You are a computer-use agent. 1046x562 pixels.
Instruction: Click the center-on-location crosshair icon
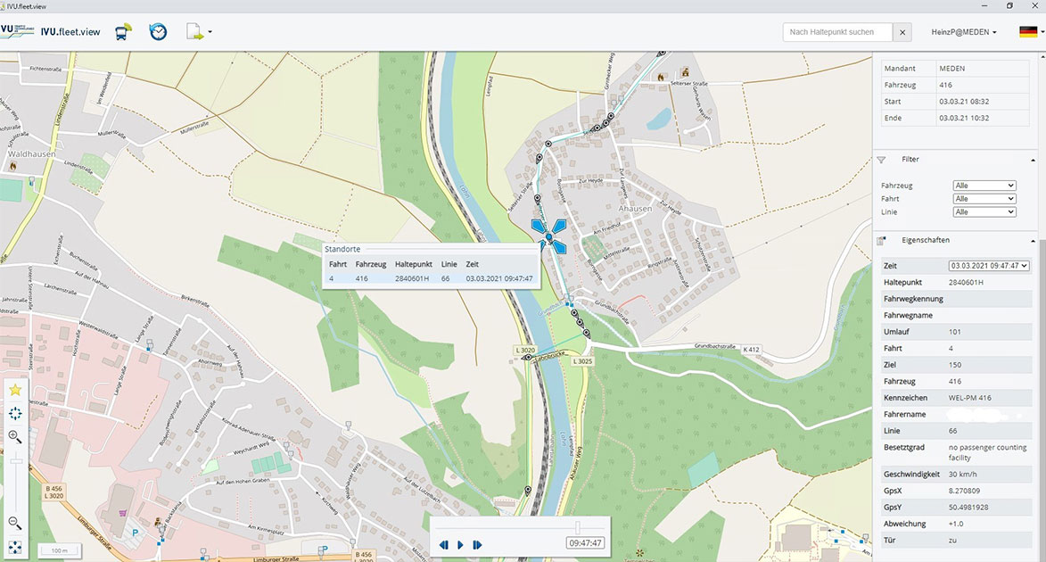15,414
